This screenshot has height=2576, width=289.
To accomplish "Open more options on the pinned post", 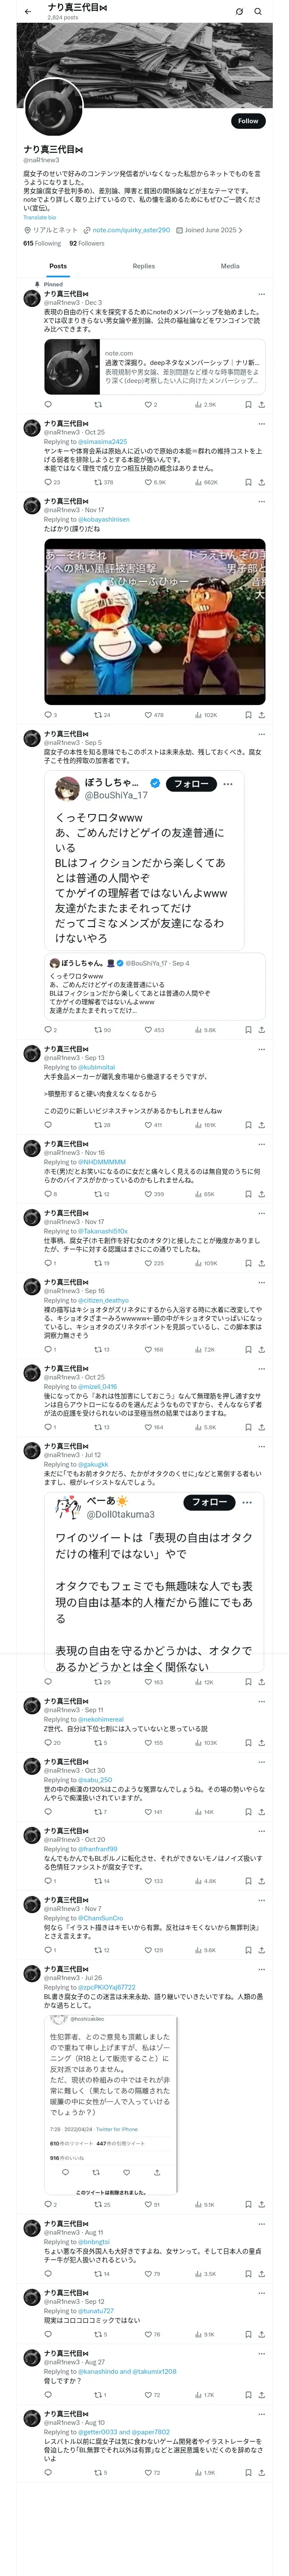I will pos(261,294).
